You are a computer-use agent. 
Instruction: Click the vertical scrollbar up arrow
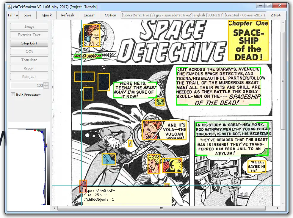(x=283, y=23)
